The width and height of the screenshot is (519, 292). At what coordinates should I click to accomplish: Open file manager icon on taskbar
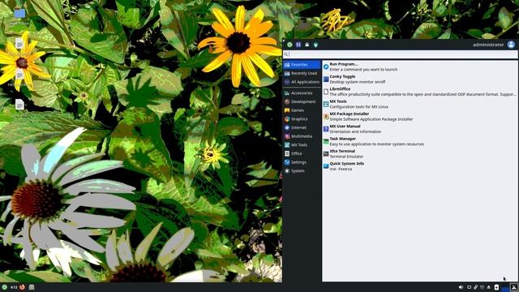tap(32, 287)
